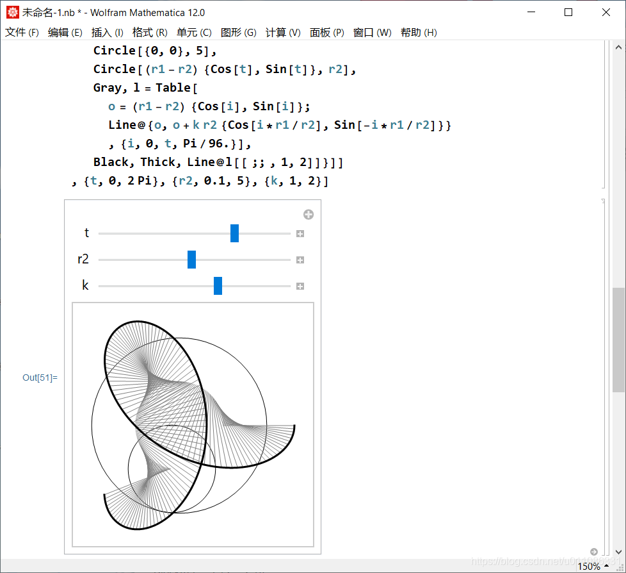Close the Mathematica window
This screenshot has height=573, width=626.
[x=606, y=12]
